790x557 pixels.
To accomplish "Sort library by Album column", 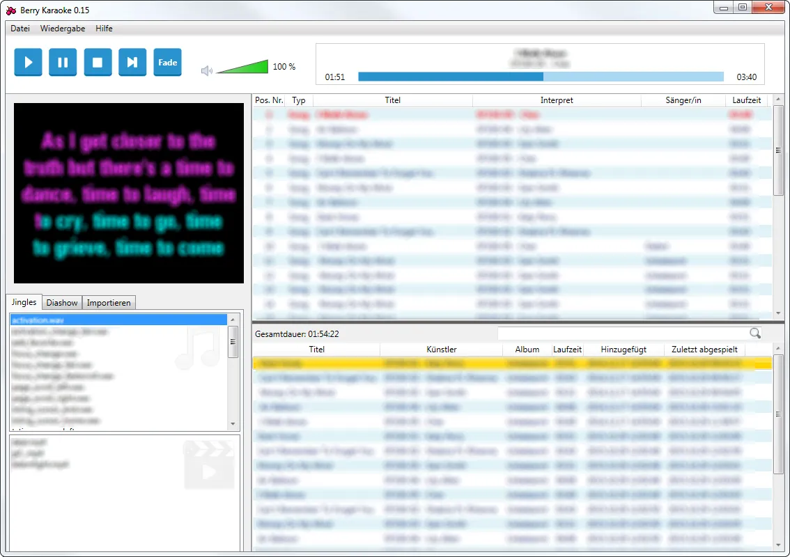I will (527, 350).
